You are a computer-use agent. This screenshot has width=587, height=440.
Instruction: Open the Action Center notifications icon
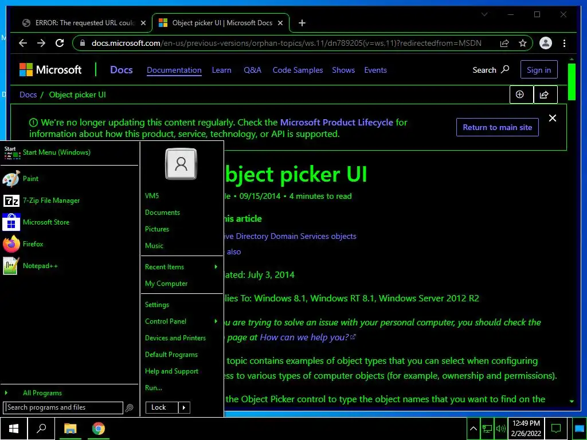(x=556, y=429)
